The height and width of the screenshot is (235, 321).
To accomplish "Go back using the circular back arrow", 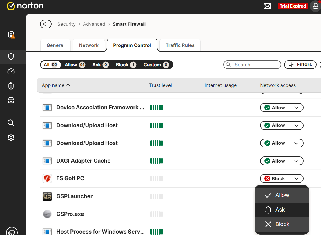I will coord(46,24).
